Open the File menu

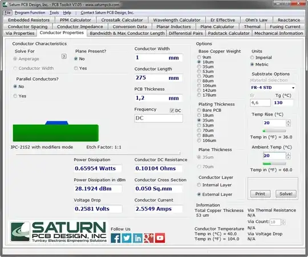[x=7, y=13]
